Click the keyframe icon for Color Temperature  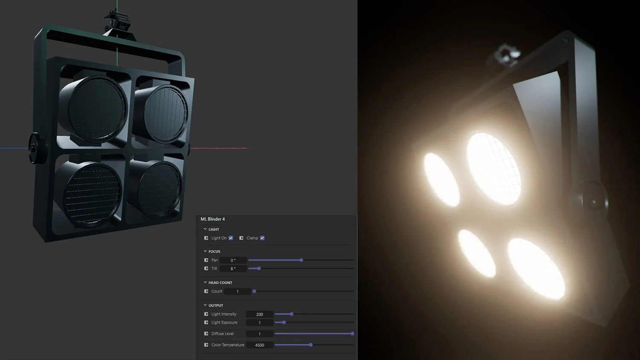206,345
